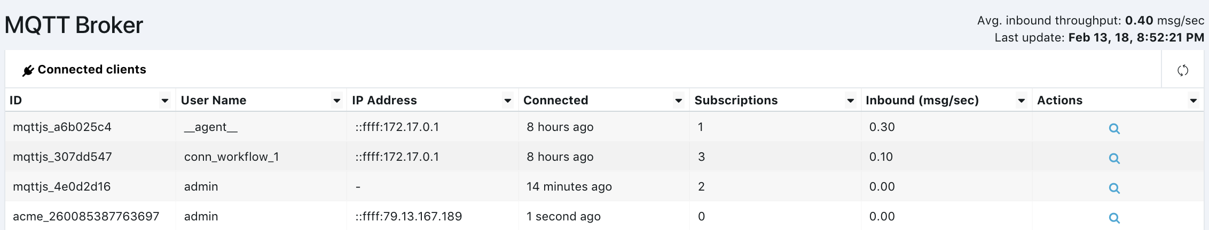Select the Connected clients panel title
1209x230 pixels.
tap(92, 70)
